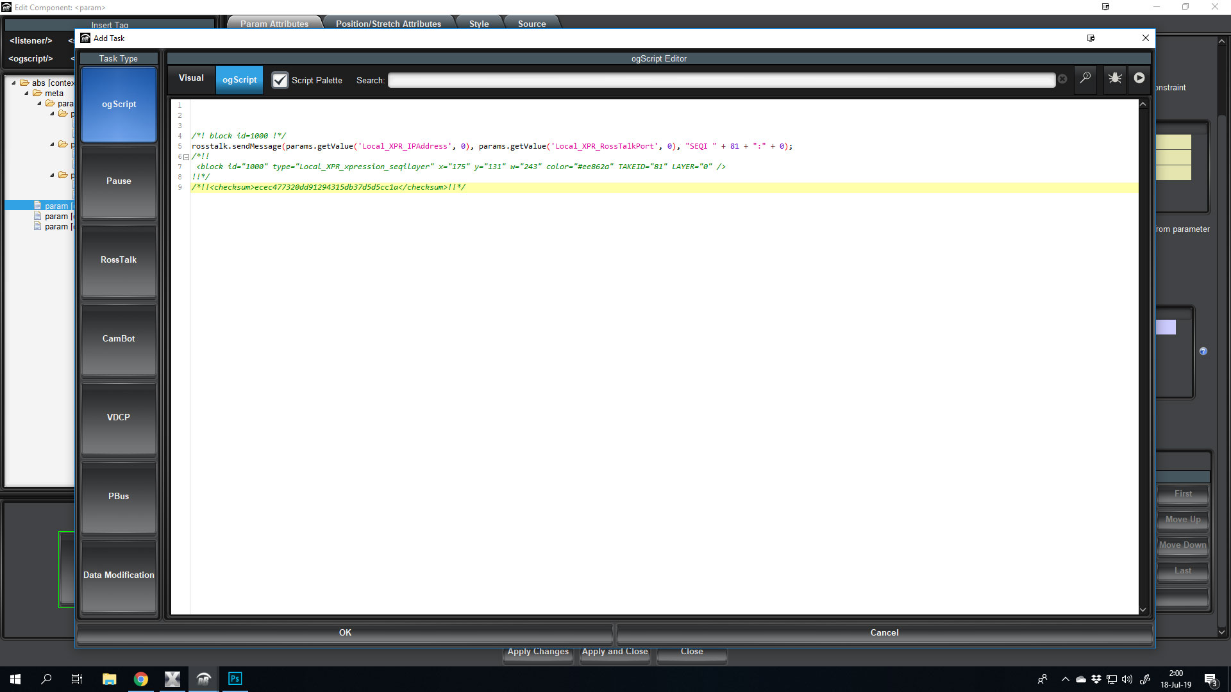Switch editor to Visual mode
Viewport: 1231px width, 692px height.
pyautogui.click(x=191, y=78)
